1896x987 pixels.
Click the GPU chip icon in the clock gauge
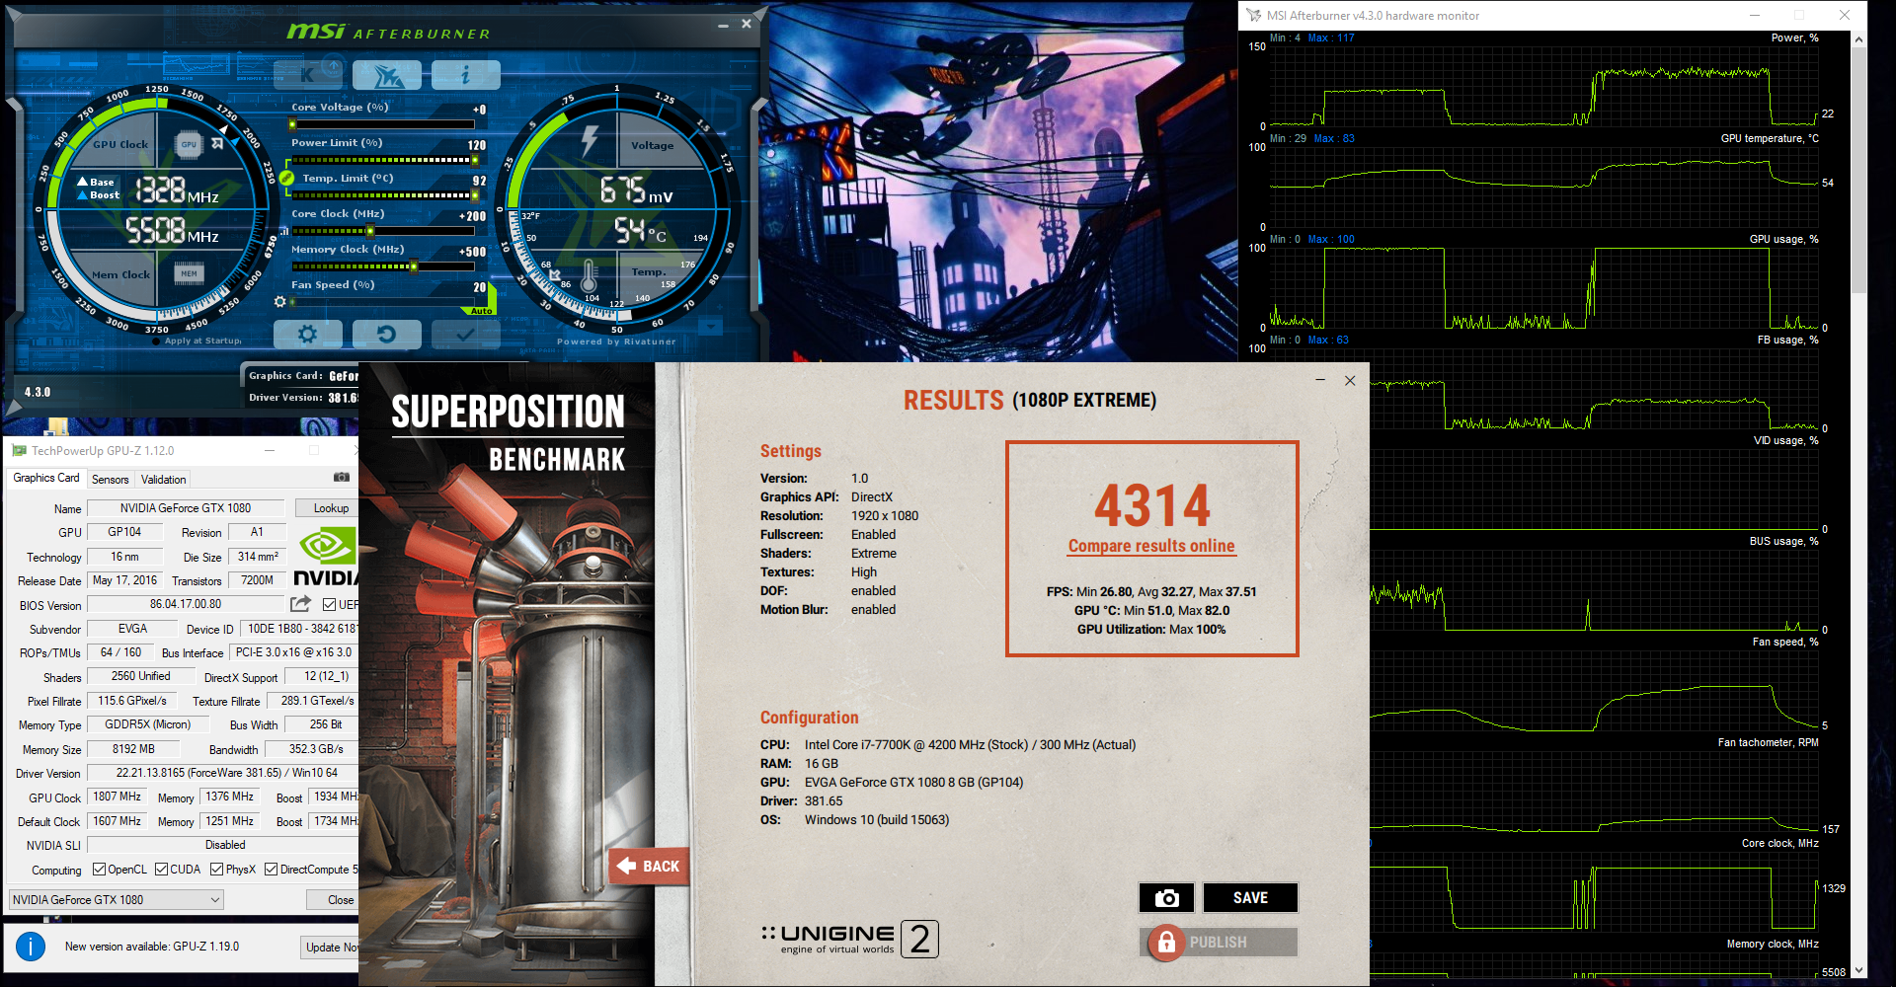point(189,144)
